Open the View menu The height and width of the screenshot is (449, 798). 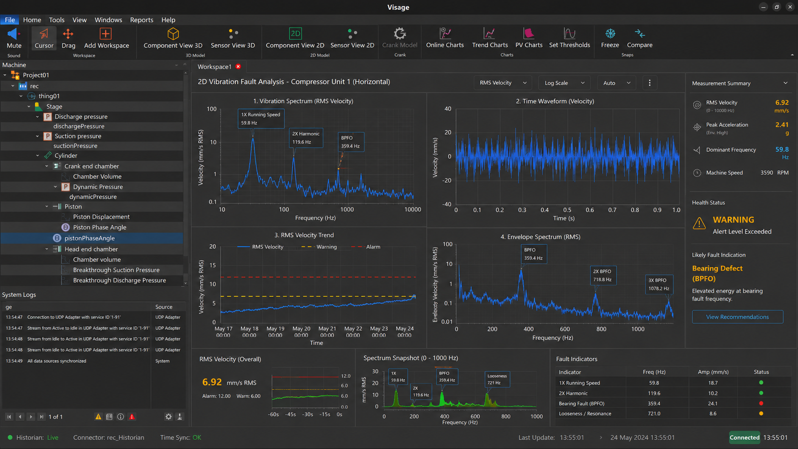point(79,20)
